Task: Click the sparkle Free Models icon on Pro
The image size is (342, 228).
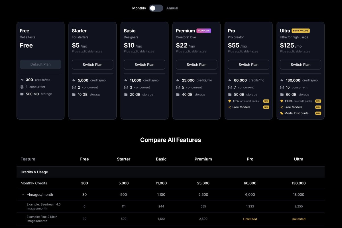Action: tap(230, 107)
